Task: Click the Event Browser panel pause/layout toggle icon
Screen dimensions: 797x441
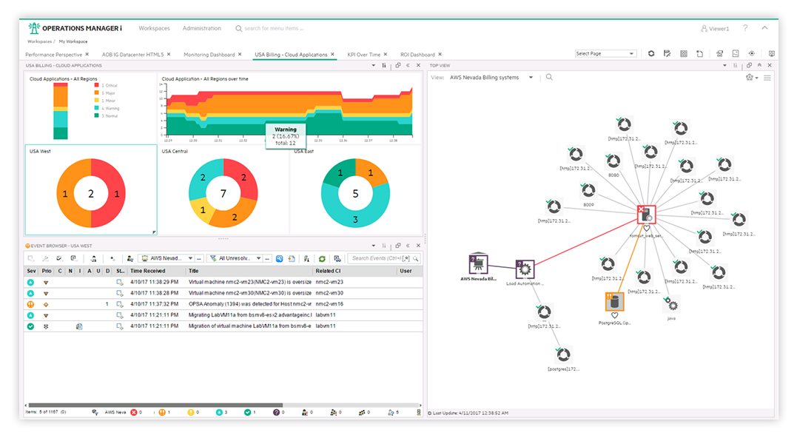Action: pyautogui.click(x=384, y=246)
